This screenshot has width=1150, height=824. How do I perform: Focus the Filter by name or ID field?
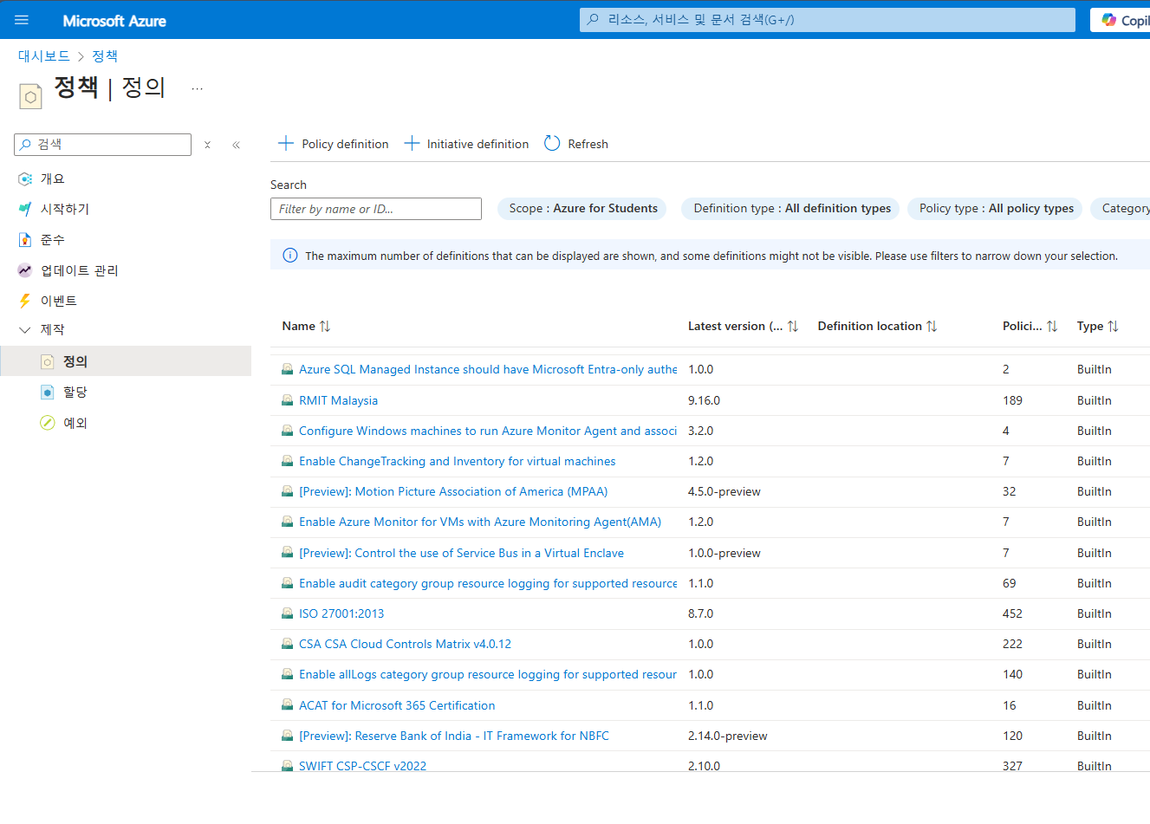click(376, 209)
